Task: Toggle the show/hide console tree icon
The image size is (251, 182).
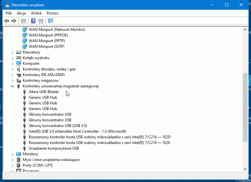Action: tap(23, 21)
